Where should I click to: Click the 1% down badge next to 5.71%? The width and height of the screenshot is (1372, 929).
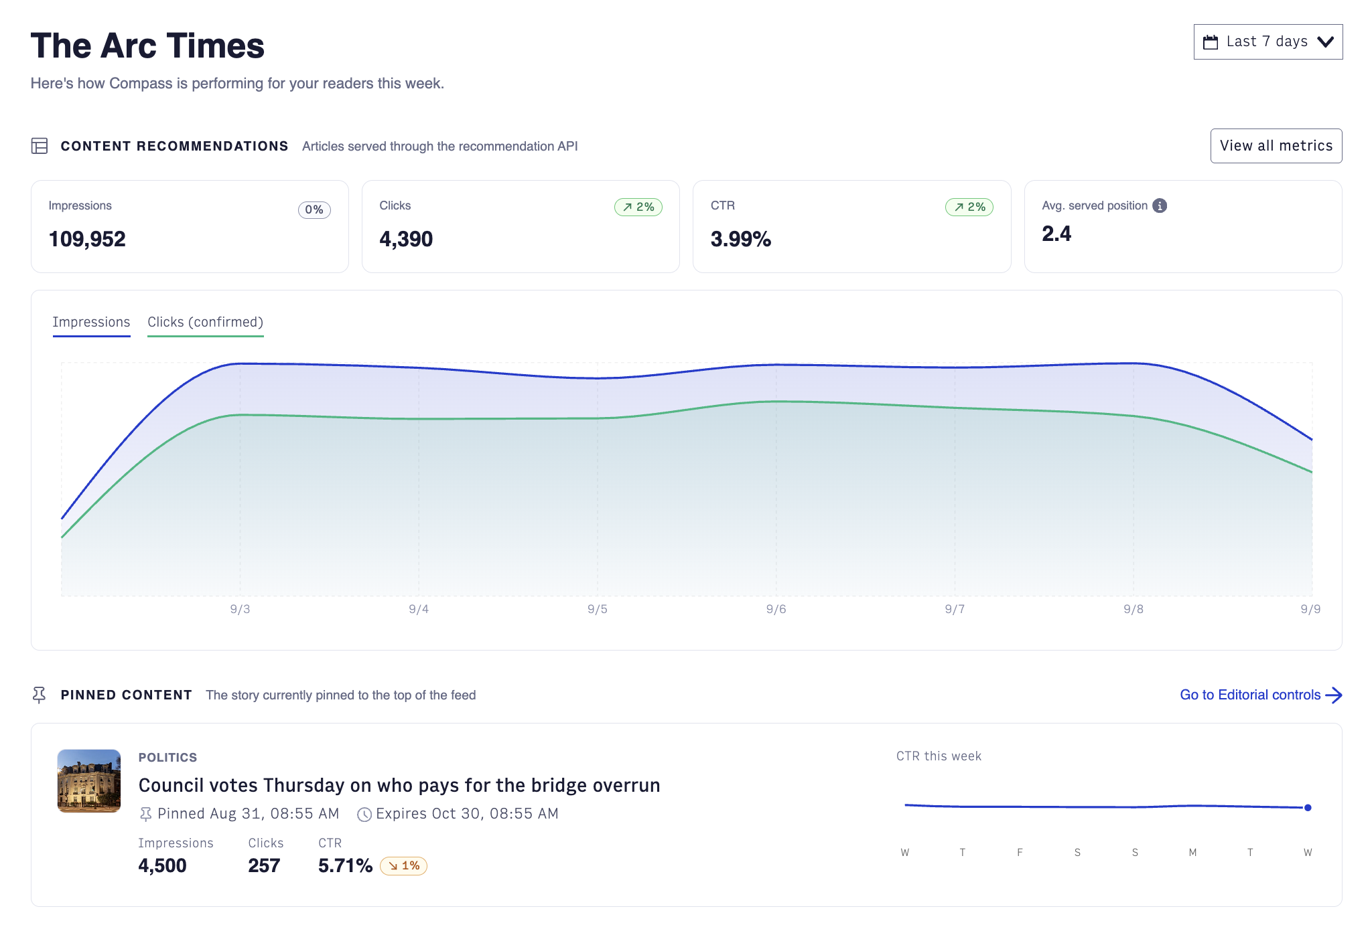point(403,865)
